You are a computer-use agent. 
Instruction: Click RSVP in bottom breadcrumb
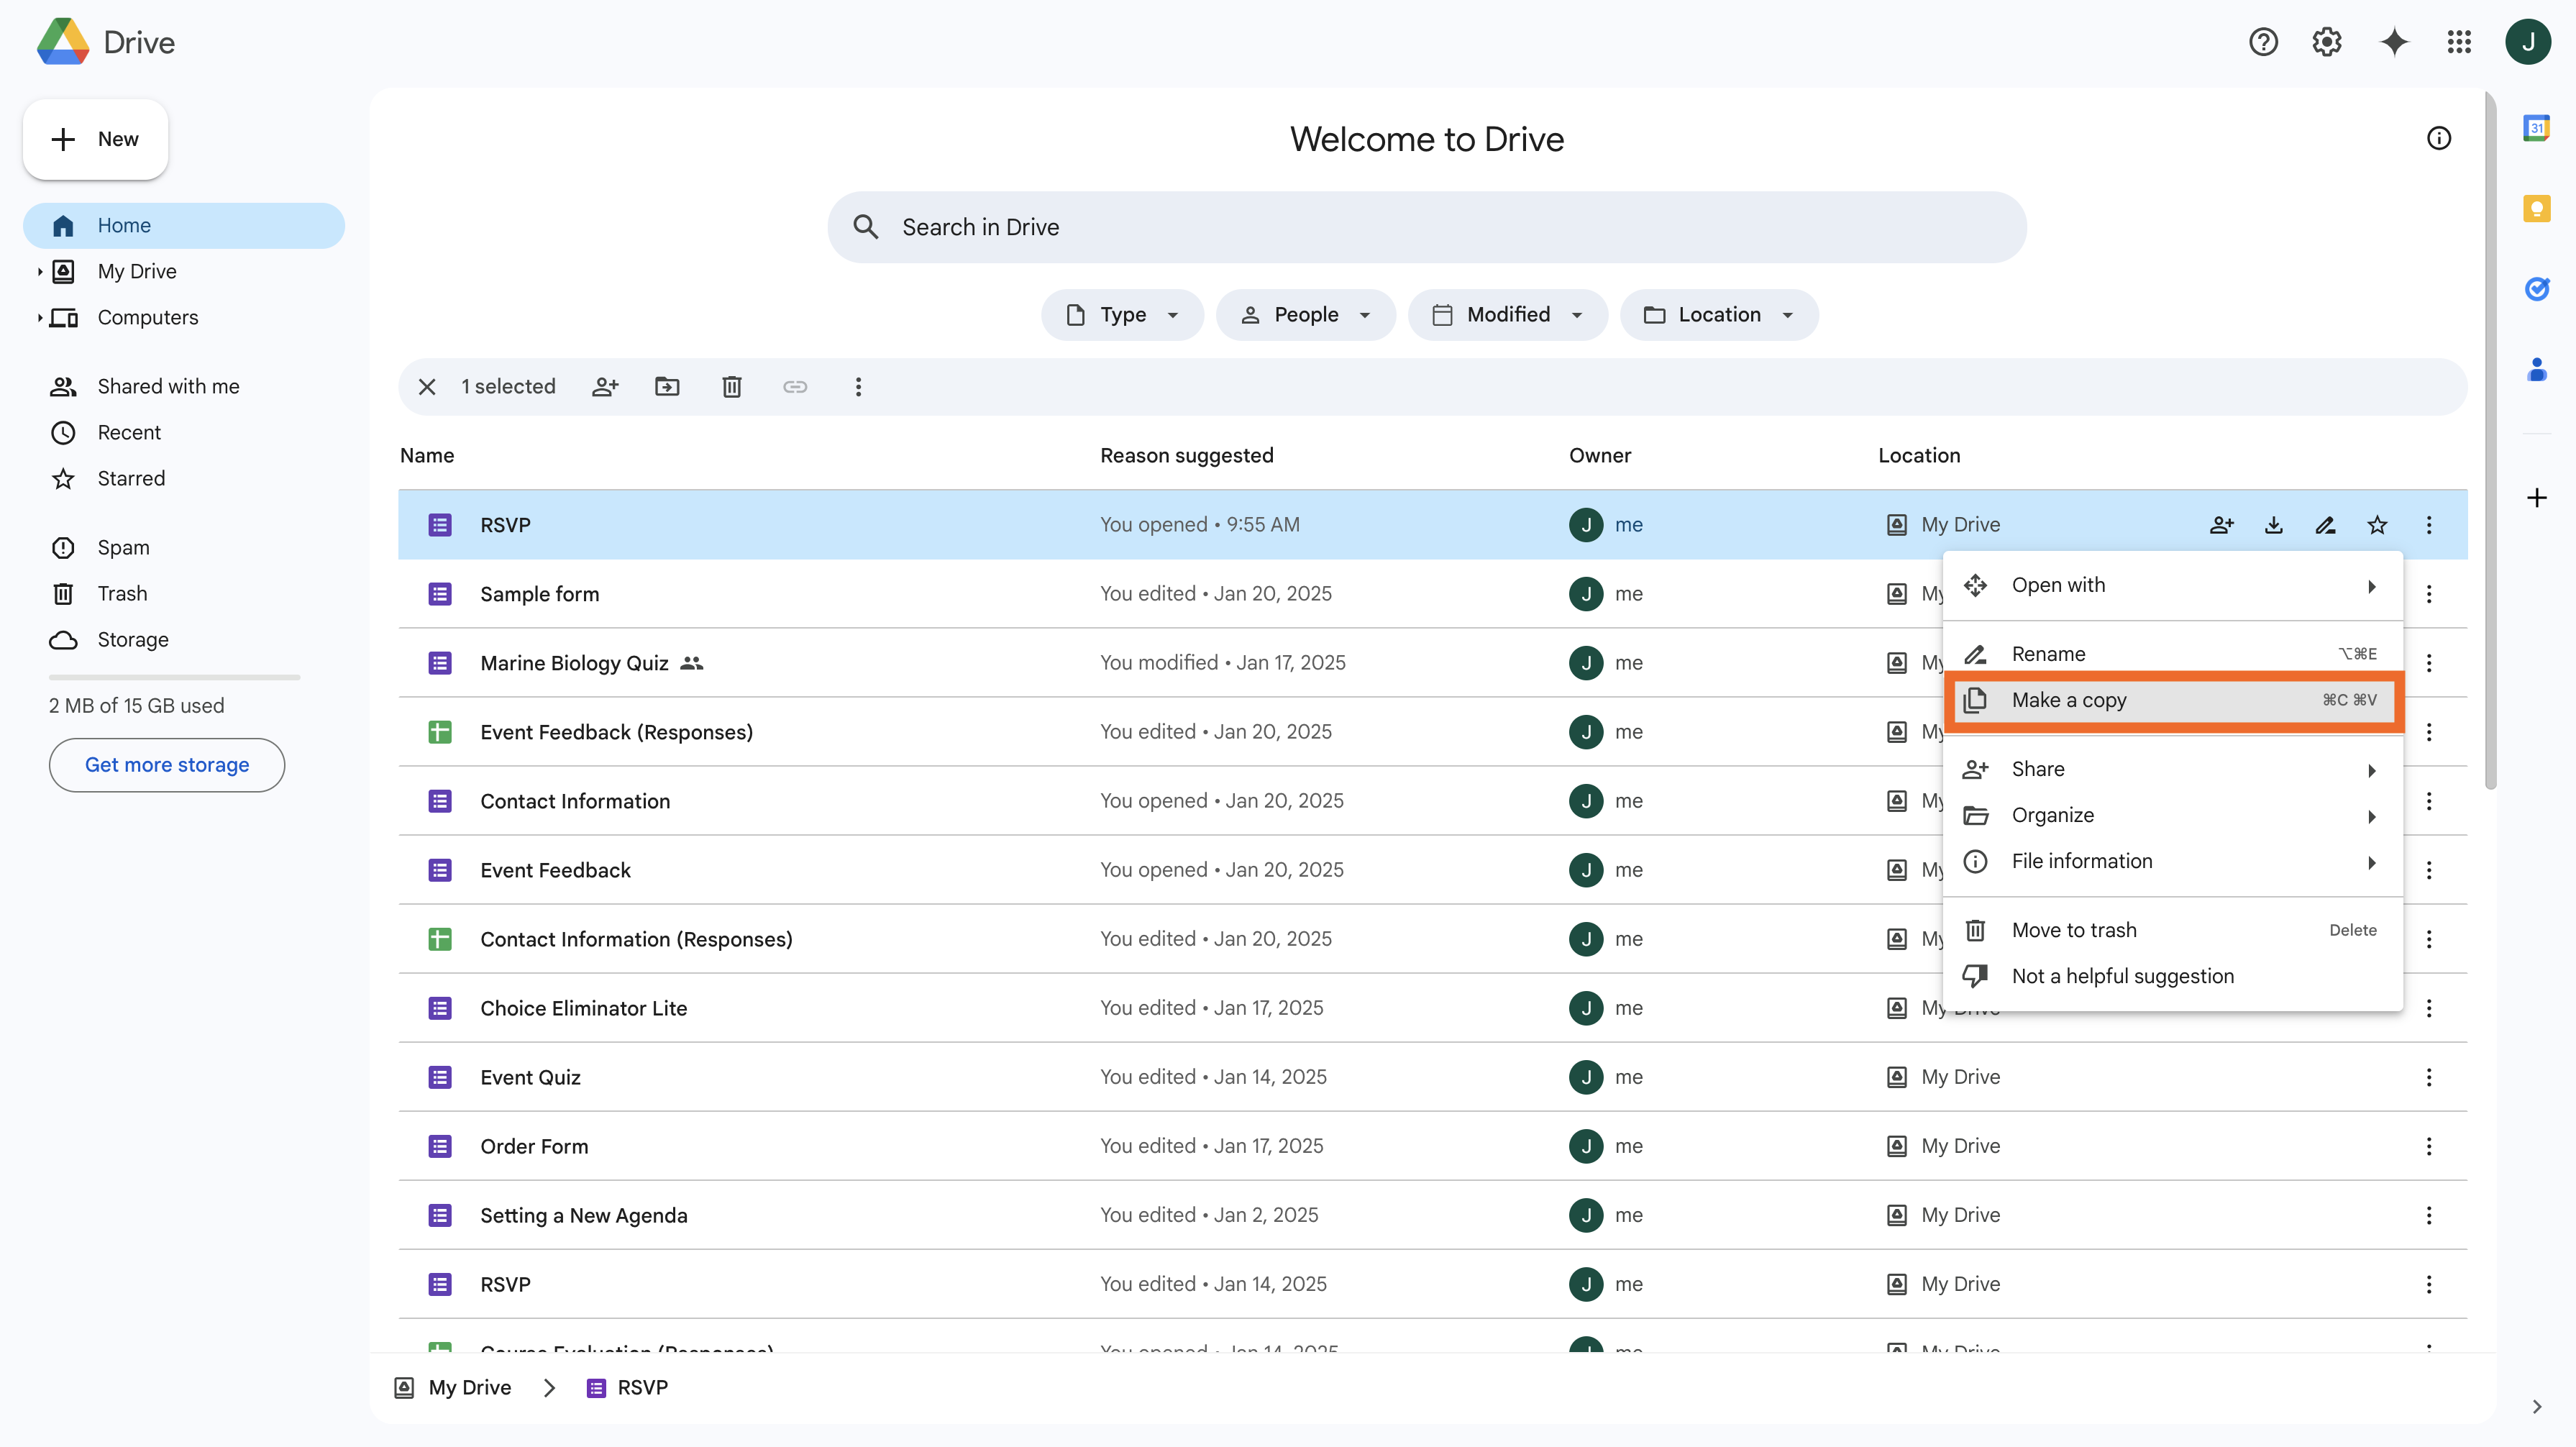(627, 1388)
